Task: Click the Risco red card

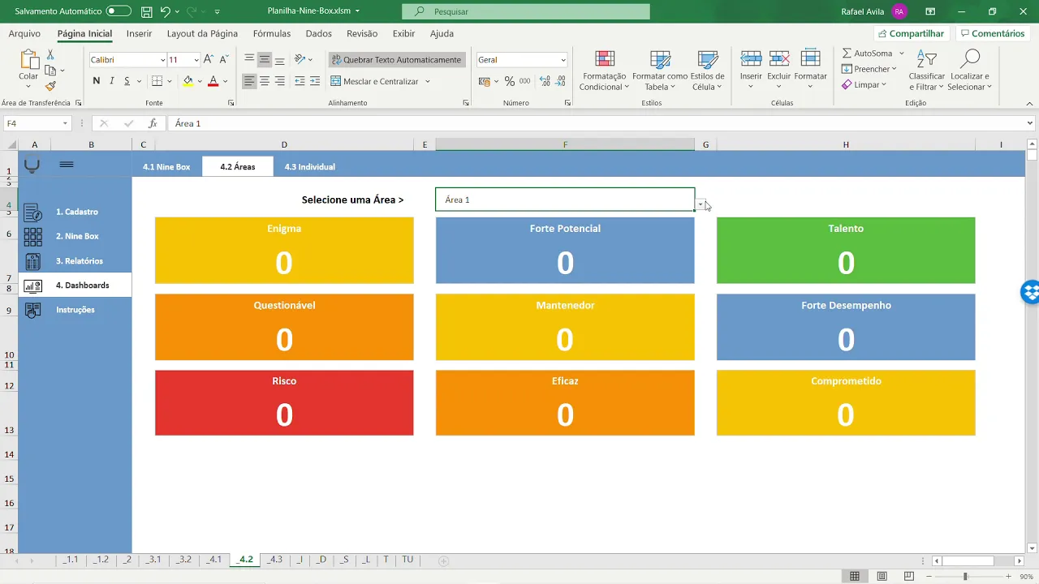Action: pyautogui.click(x=284, y=403)
